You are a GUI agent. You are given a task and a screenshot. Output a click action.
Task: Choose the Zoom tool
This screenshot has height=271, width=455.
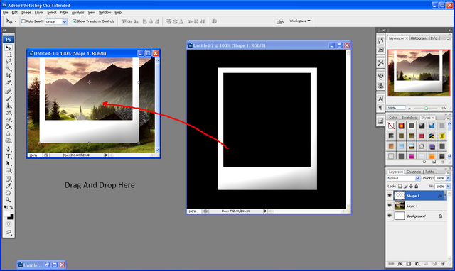[x=9, y=200]
